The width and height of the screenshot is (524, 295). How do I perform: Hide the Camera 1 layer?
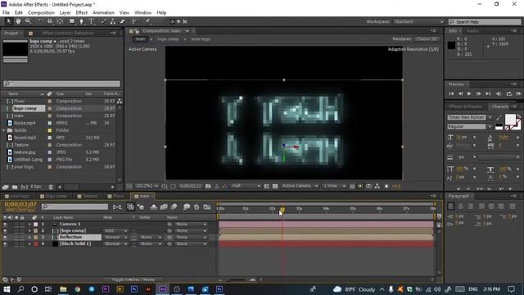pos(5,224)
